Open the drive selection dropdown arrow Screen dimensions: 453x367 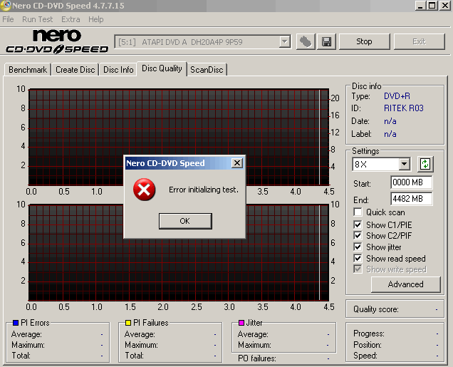[x=285, y=42]
